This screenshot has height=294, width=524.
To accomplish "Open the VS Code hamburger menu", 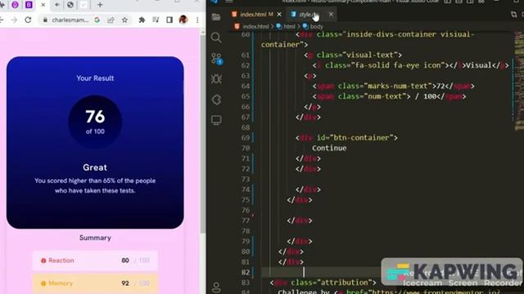I will [x=229, y=2].
